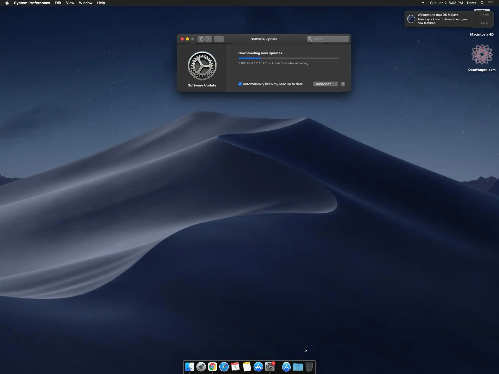Open the Notes app in dock
The width and height of the screenshot is (499, 374).
[247, 367]
